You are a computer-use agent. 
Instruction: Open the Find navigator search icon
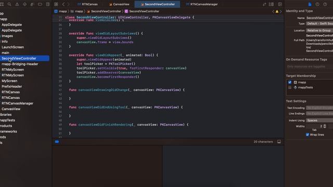(x=9, y=4)
